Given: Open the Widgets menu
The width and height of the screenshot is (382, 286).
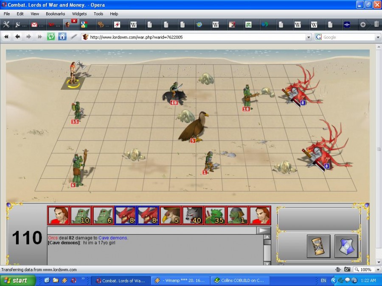Looking at the screenshot, I should [79, 14].
